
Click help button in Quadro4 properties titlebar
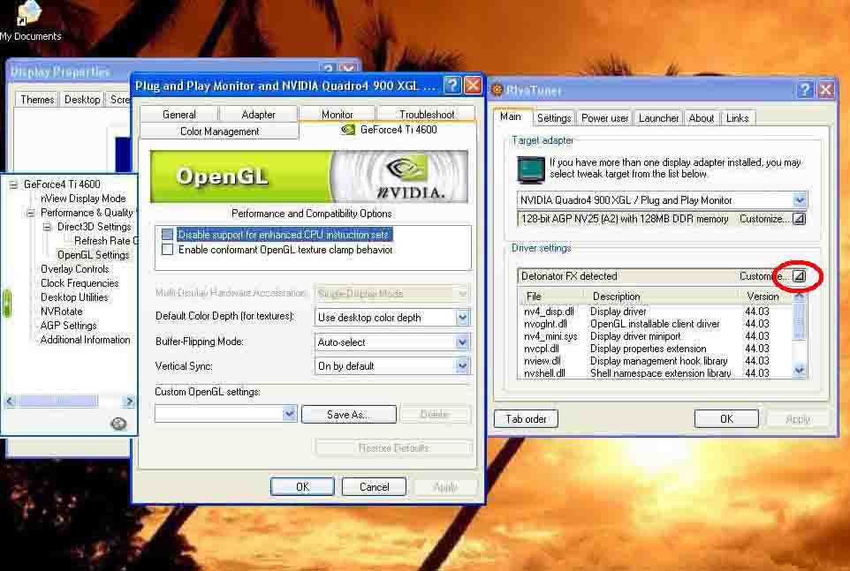452,85
